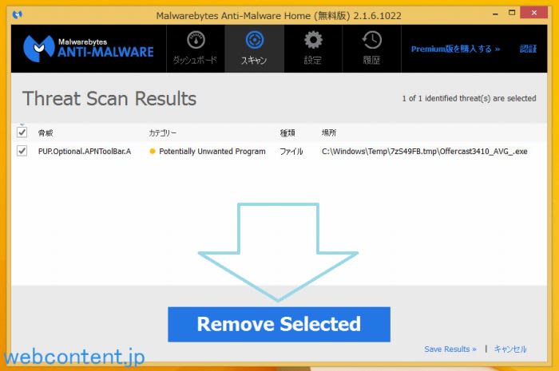559x371 pixels.
Task: Sort by the 種類 (type) column header
Action: [x=287, y=132]
